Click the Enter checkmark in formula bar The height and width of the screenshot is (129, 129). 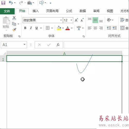click(49, 45)
